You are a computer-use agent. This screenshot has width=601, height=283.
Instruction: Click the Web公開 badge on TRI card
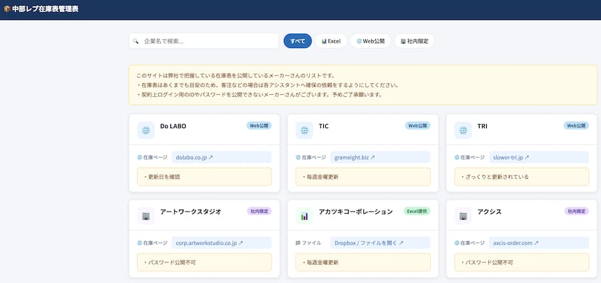[576, 125]
